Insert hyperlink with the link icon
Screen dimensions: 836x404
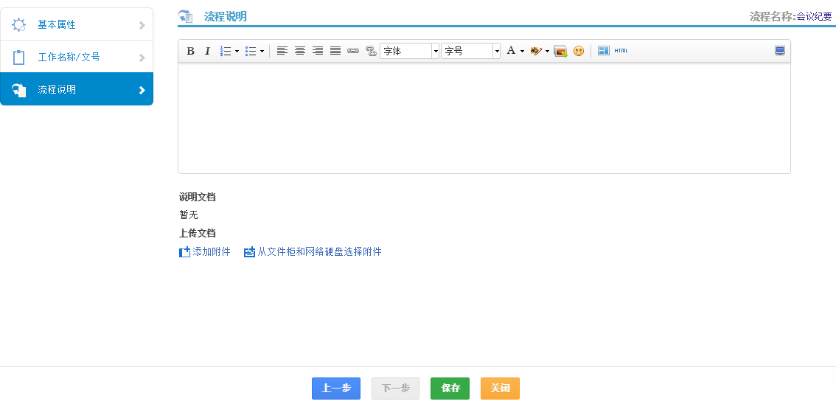(353, 51)
